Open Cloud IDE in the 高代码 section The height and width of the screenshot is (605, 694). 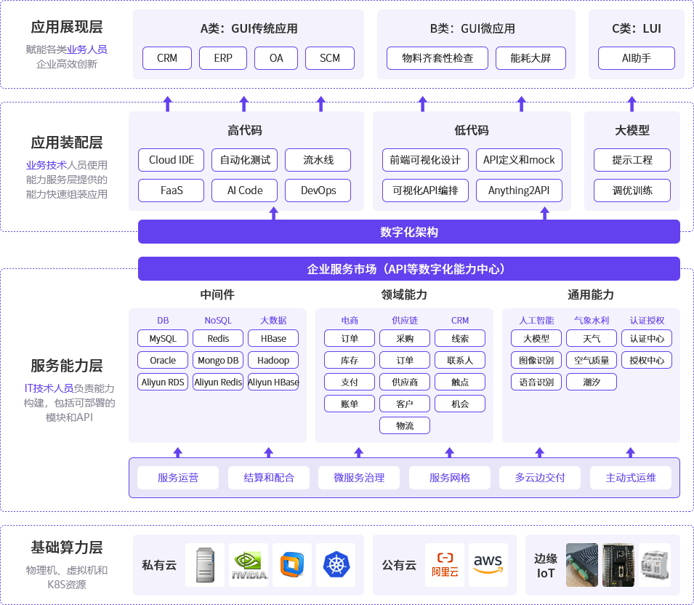(x=171, y=160)
